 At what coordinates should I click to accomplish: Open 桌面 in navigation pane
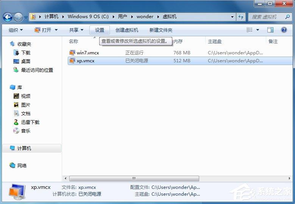tap(26, 61)
